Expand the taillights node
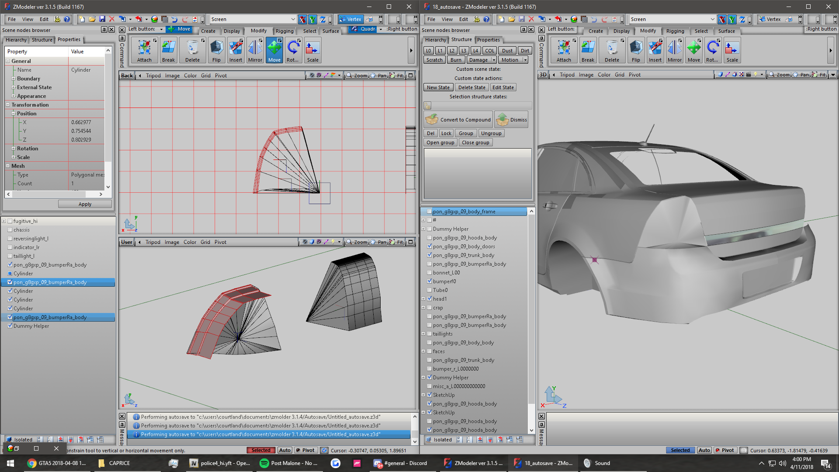The width and height of the screenshot is (839, 472). point(423,334)
